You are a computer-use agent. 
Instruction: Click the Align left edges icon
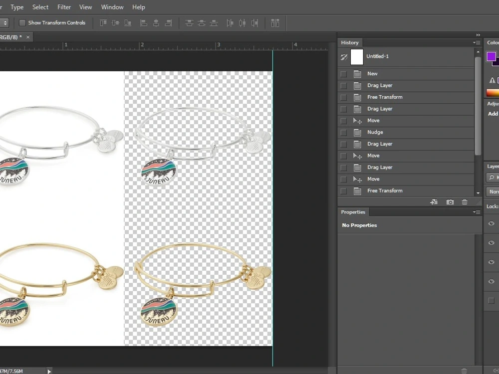tap(144, 23)
